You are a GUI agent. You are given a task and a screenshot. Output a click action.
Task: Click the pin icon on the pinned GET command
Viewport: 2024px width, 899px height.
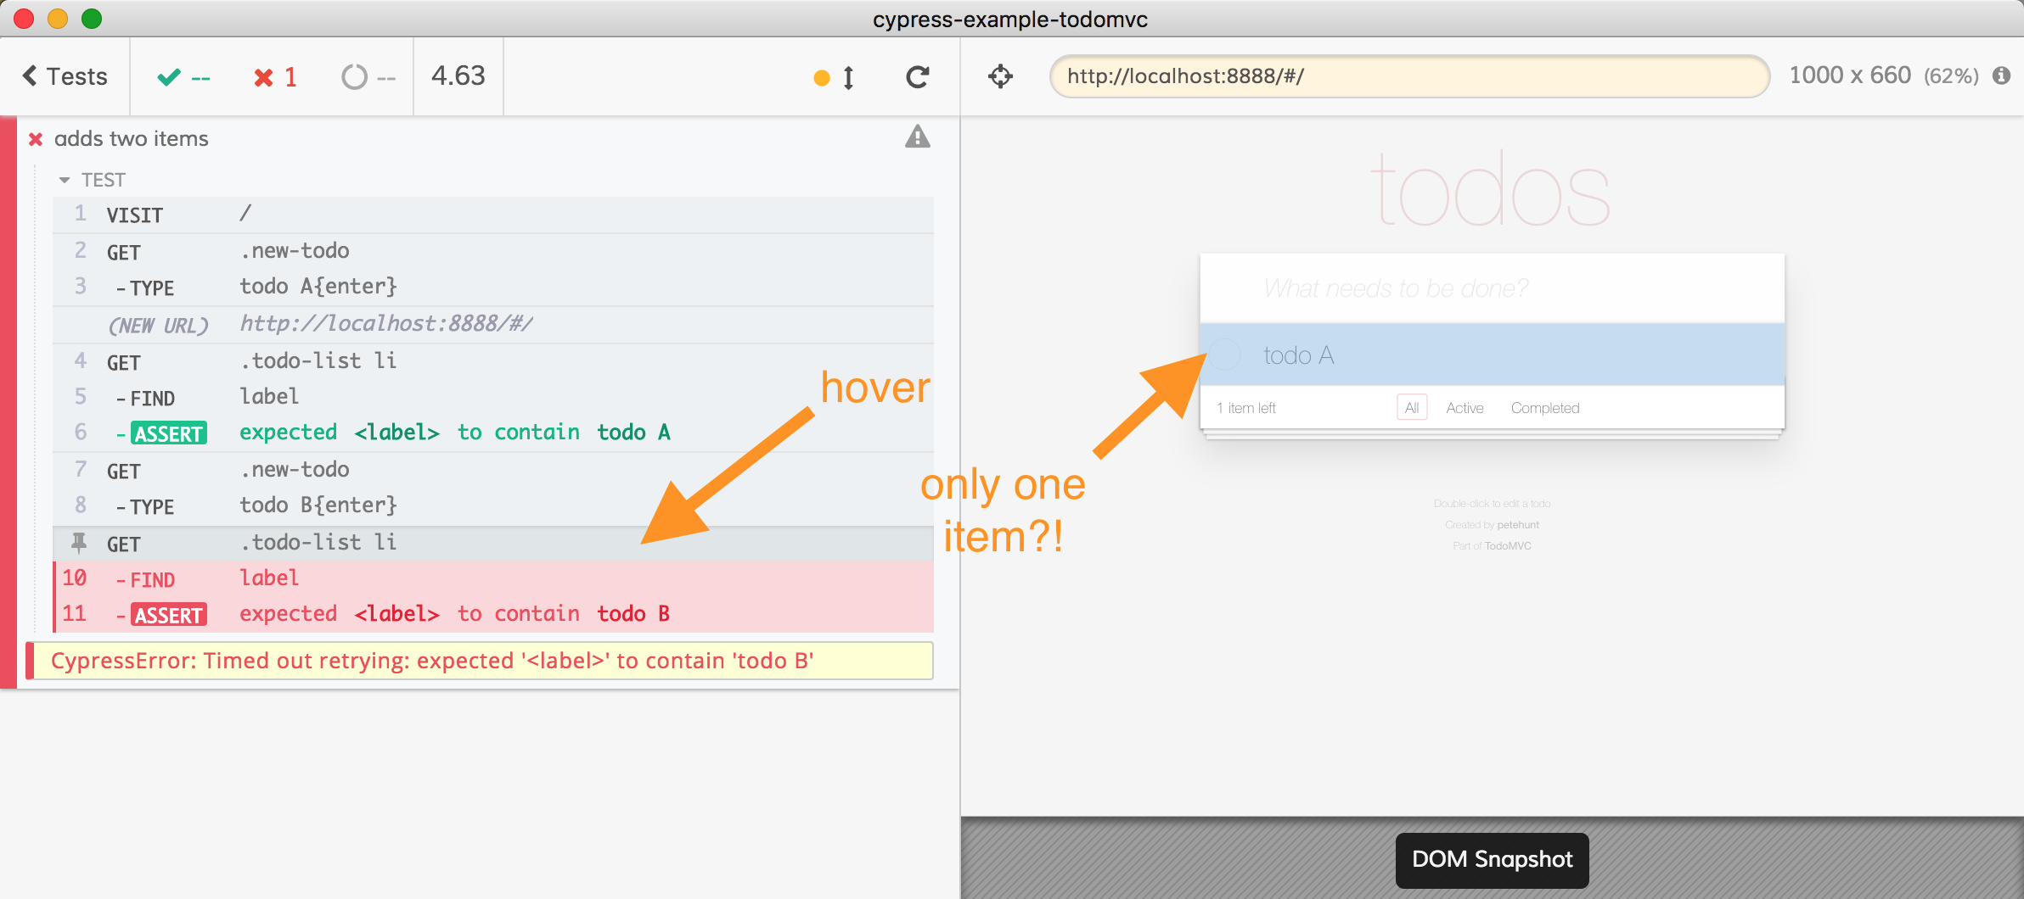point(79,543)
